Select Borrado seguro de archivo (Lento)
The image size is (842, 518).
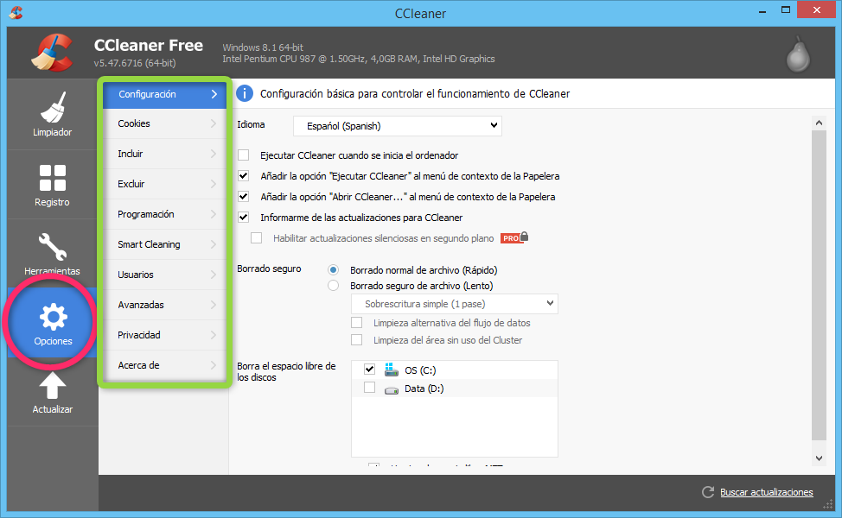(334, 285)
